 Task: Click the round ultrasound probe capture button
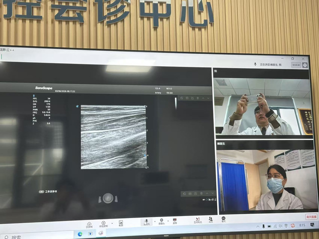click(x=108, y=198)
